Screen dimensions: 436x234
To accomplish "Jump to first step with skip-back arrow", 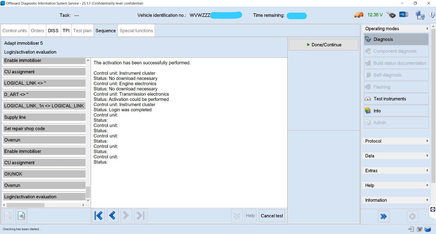I will tap(98, 216).
